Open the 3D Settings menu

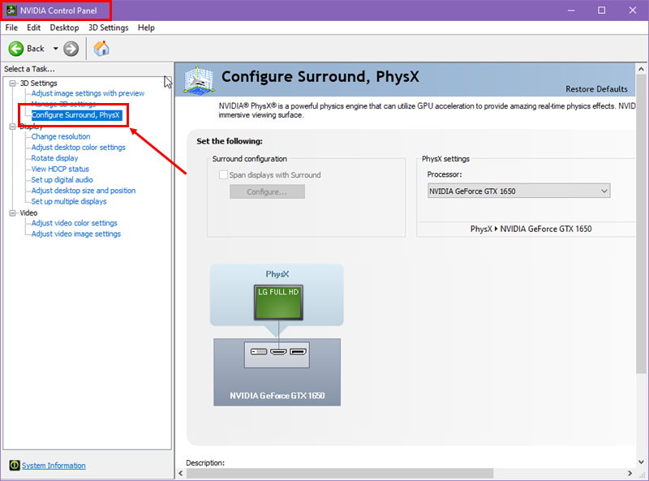pos(109,28)
